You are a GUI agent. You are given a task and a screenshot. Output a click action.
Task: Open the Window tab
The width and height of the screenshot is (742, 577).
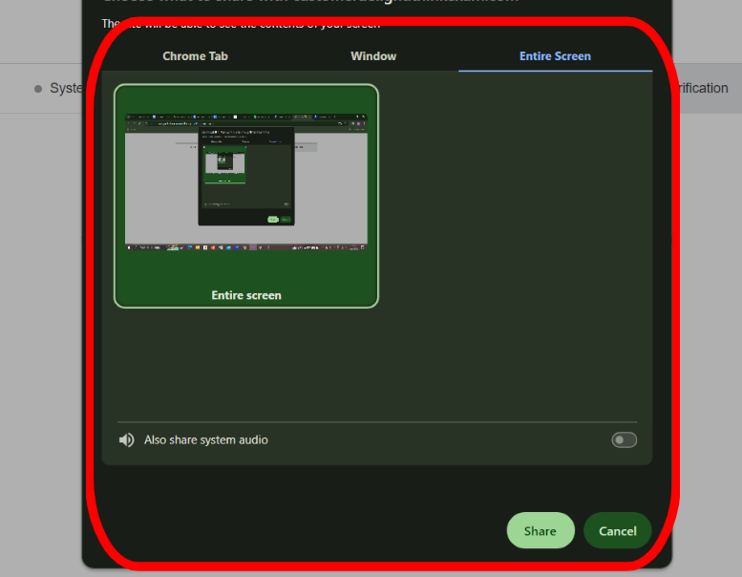373,56
